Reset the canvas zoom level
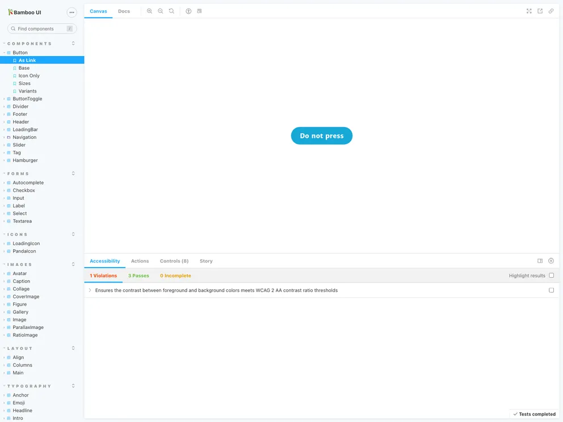This screenshot has height=422, width=563. tap(172, 11)
